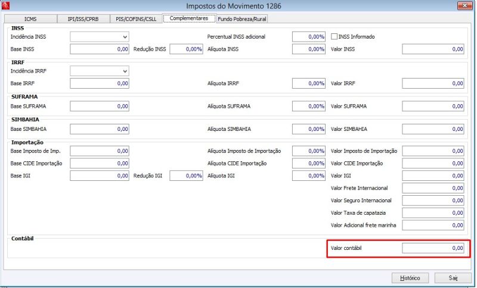The image size is (477, 288).
Task: Click the Alíquota SIMBAHIA field
Action: coord(309,129)
